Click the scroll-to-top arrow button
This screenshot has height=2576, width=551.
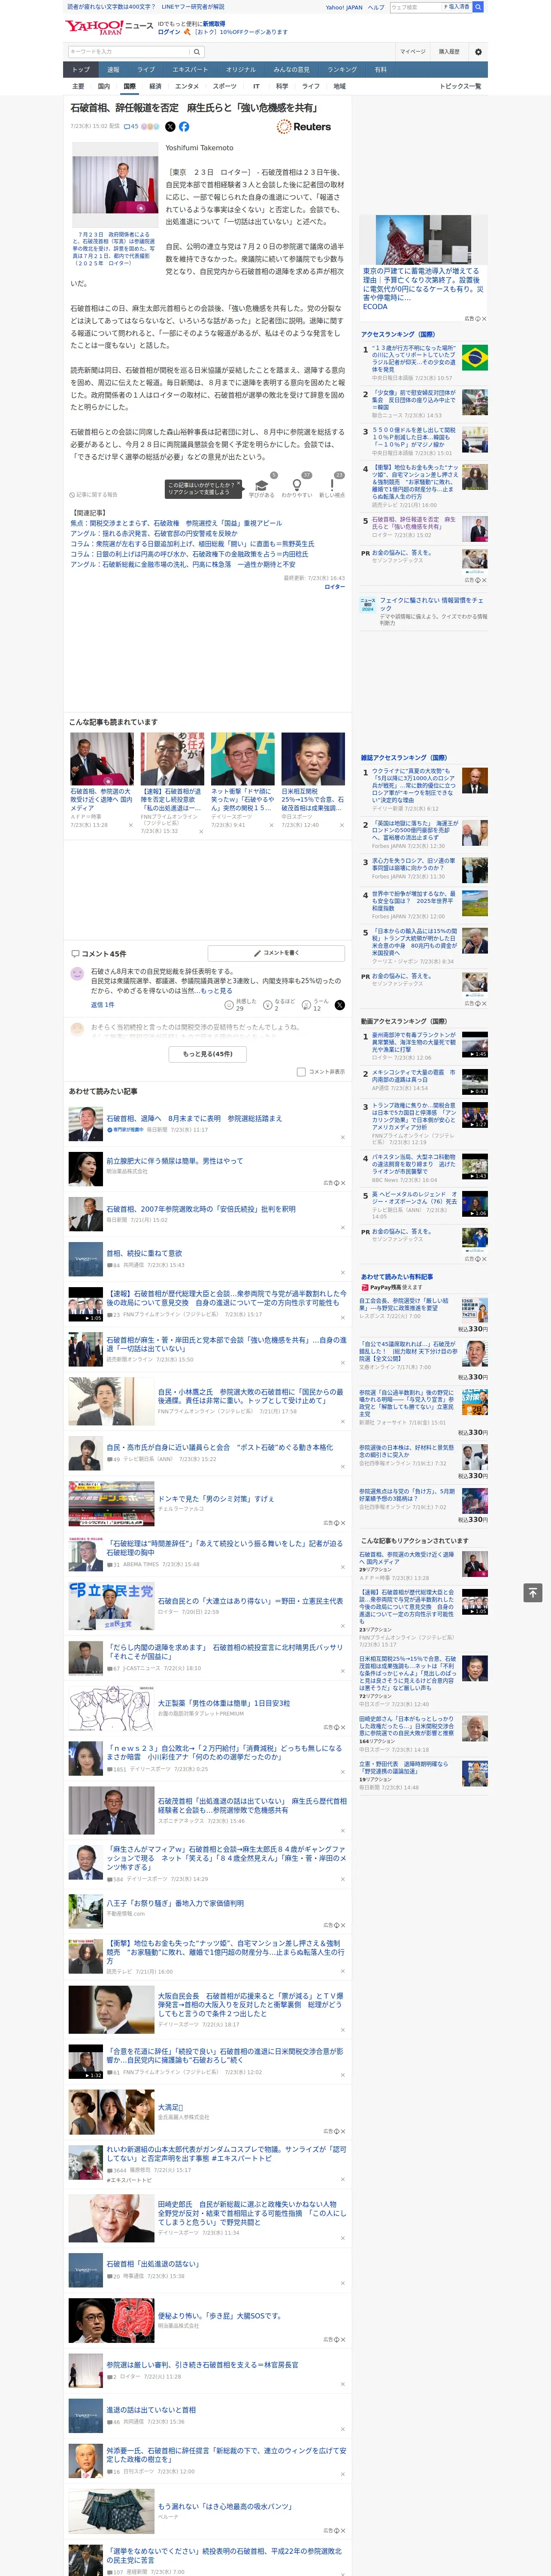click(x=533, y=1593)
